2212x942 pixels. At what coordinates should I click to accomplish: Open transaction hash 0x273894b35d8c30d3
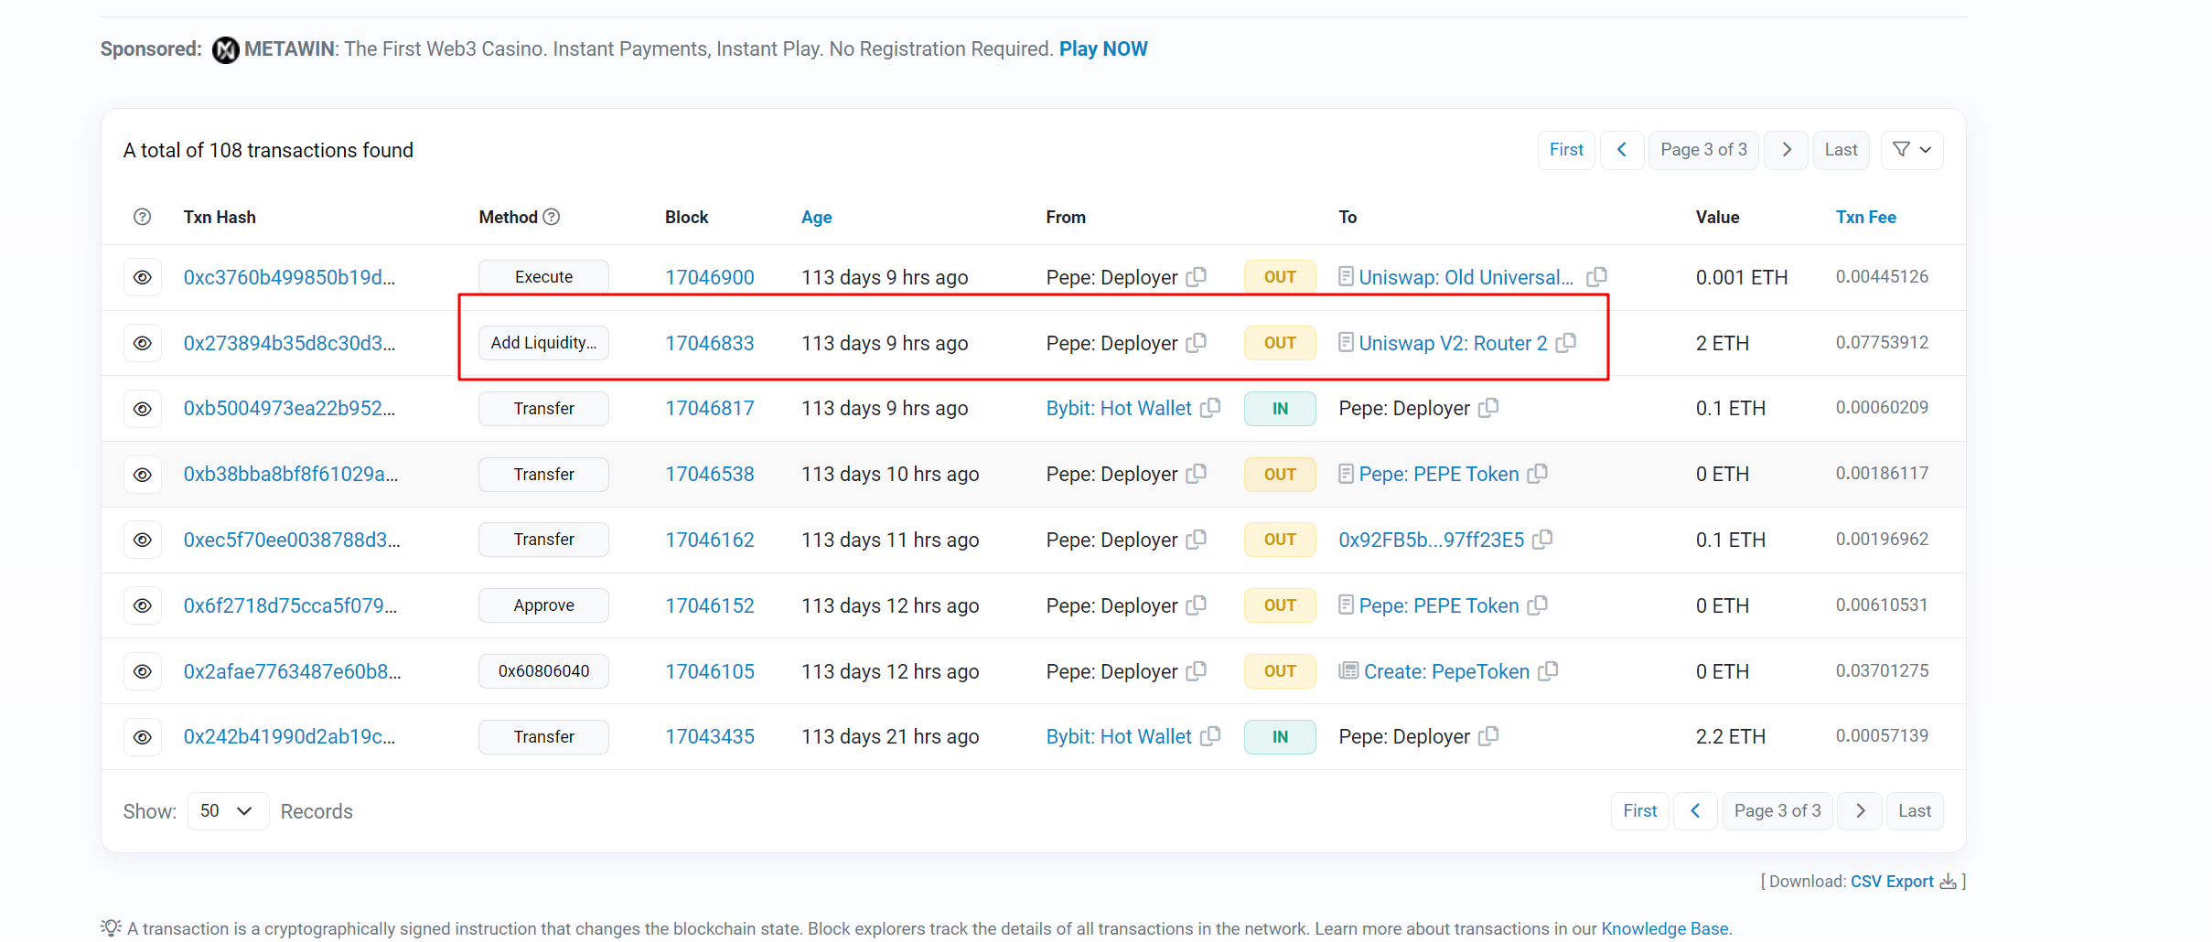click(289, 344)
